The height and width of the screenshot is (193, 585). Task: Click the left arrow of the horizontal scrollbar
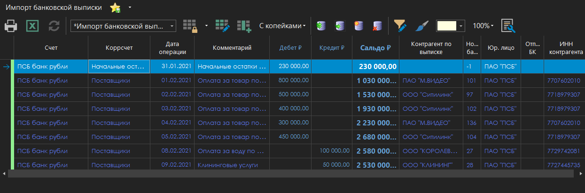tap(4, 173)
